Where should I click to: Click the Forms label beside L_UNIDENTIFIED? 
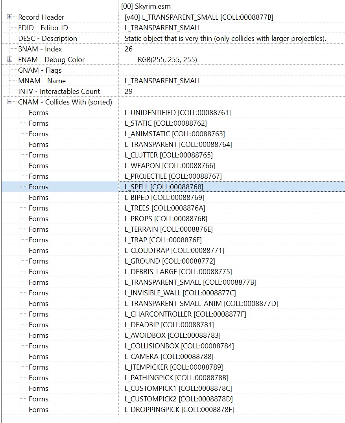point(39,112)
